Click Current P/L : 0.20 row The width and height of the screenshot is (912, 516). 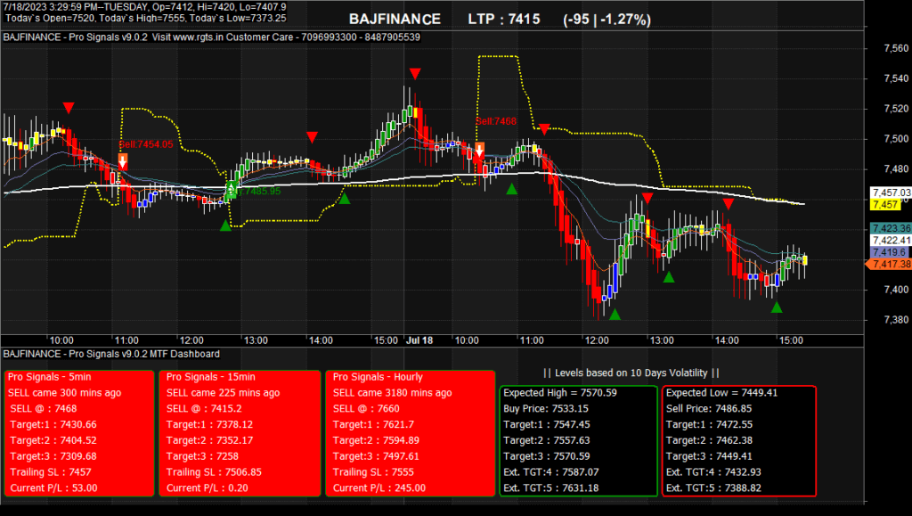point(207,488)
